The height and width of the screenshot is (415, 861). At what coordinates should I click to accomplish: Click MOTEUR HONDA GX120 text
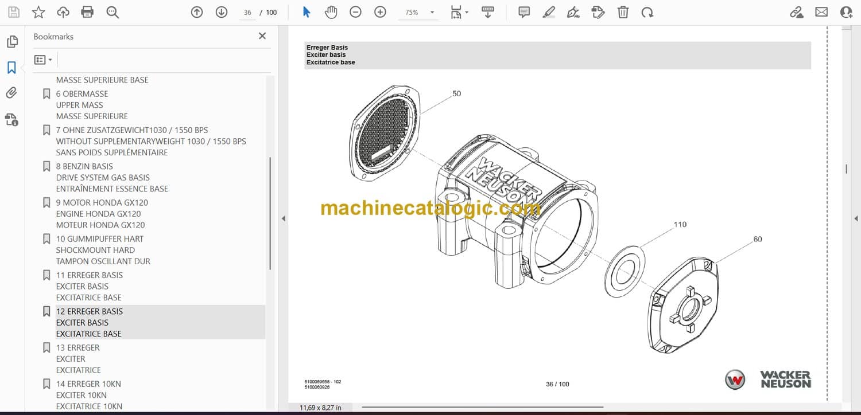pos(100,225)
